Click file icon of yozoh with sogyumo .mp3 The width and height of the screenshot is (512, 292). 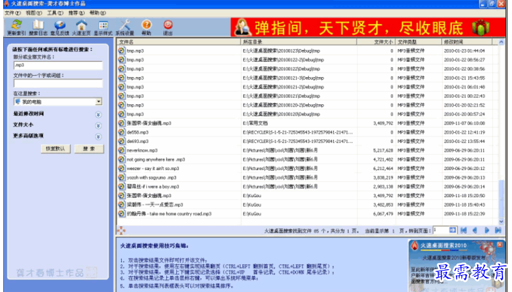(121, 178)
